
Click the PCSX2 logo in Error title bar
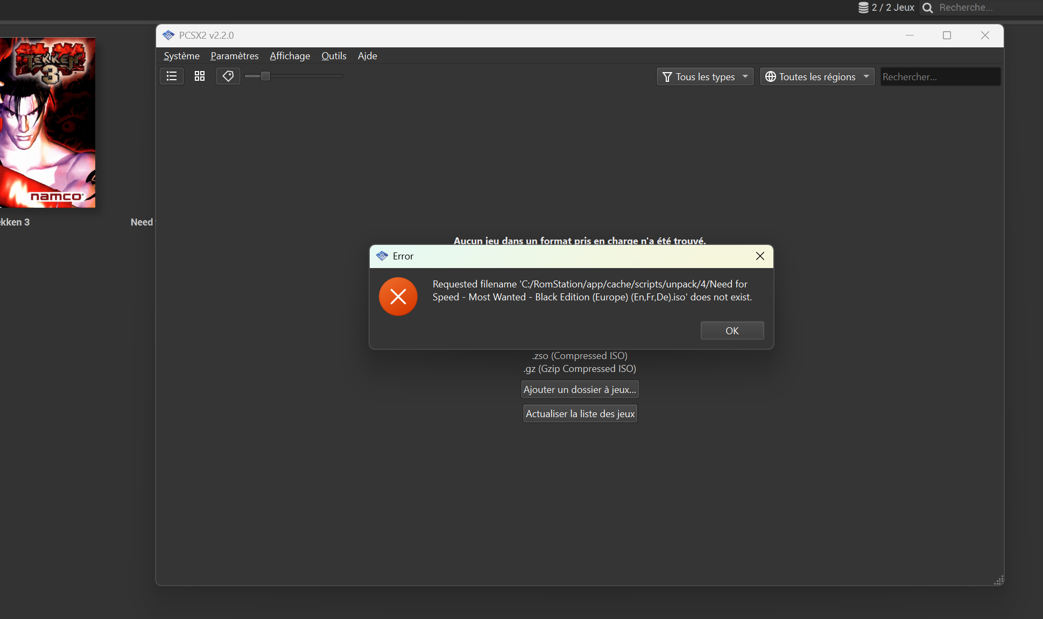tap(382, 256)
